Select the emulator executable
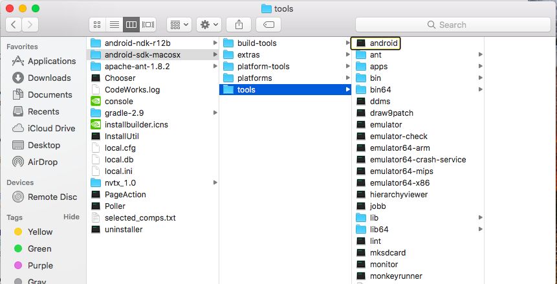Viewport: 557px width, 284px height. pyautogui.click(x=378, y=125)
